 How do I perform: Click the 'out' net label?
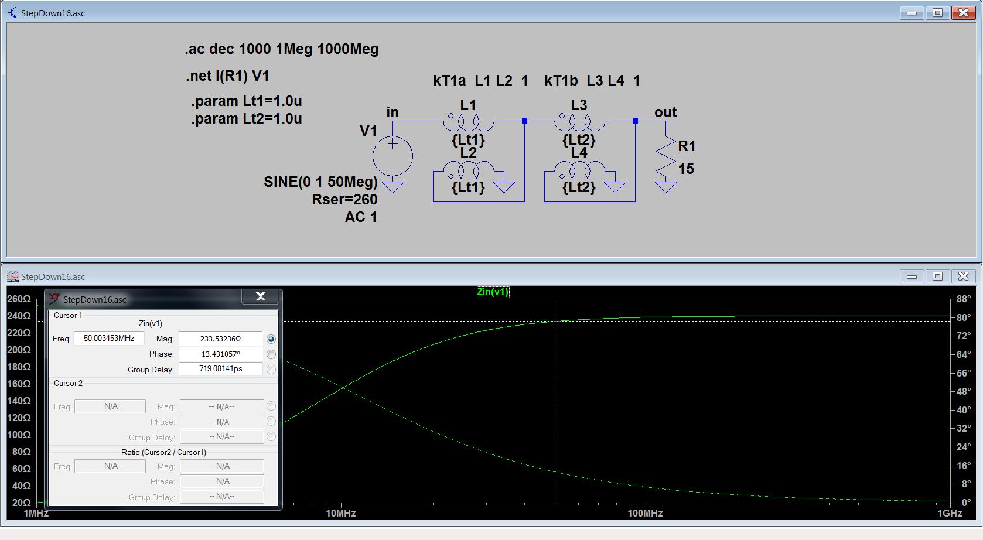[x=665, y=112]
